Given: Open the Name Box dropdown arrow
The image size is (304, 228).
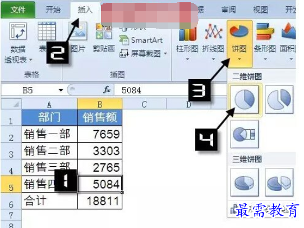Looking at the screenshot, I should (61, 90).
